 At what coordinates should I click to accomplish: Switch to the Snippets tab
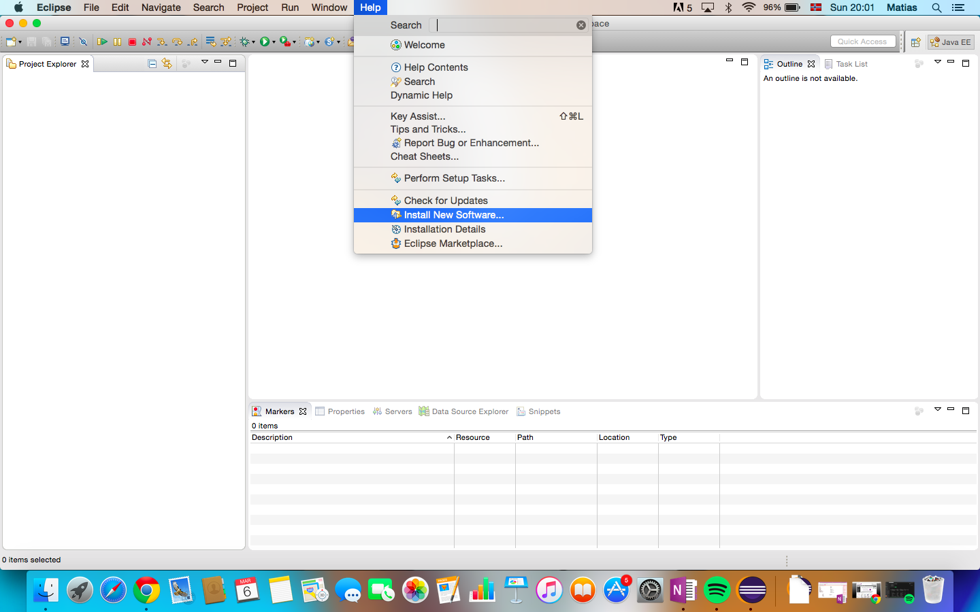pyautogui.click(x=538, y=411)
